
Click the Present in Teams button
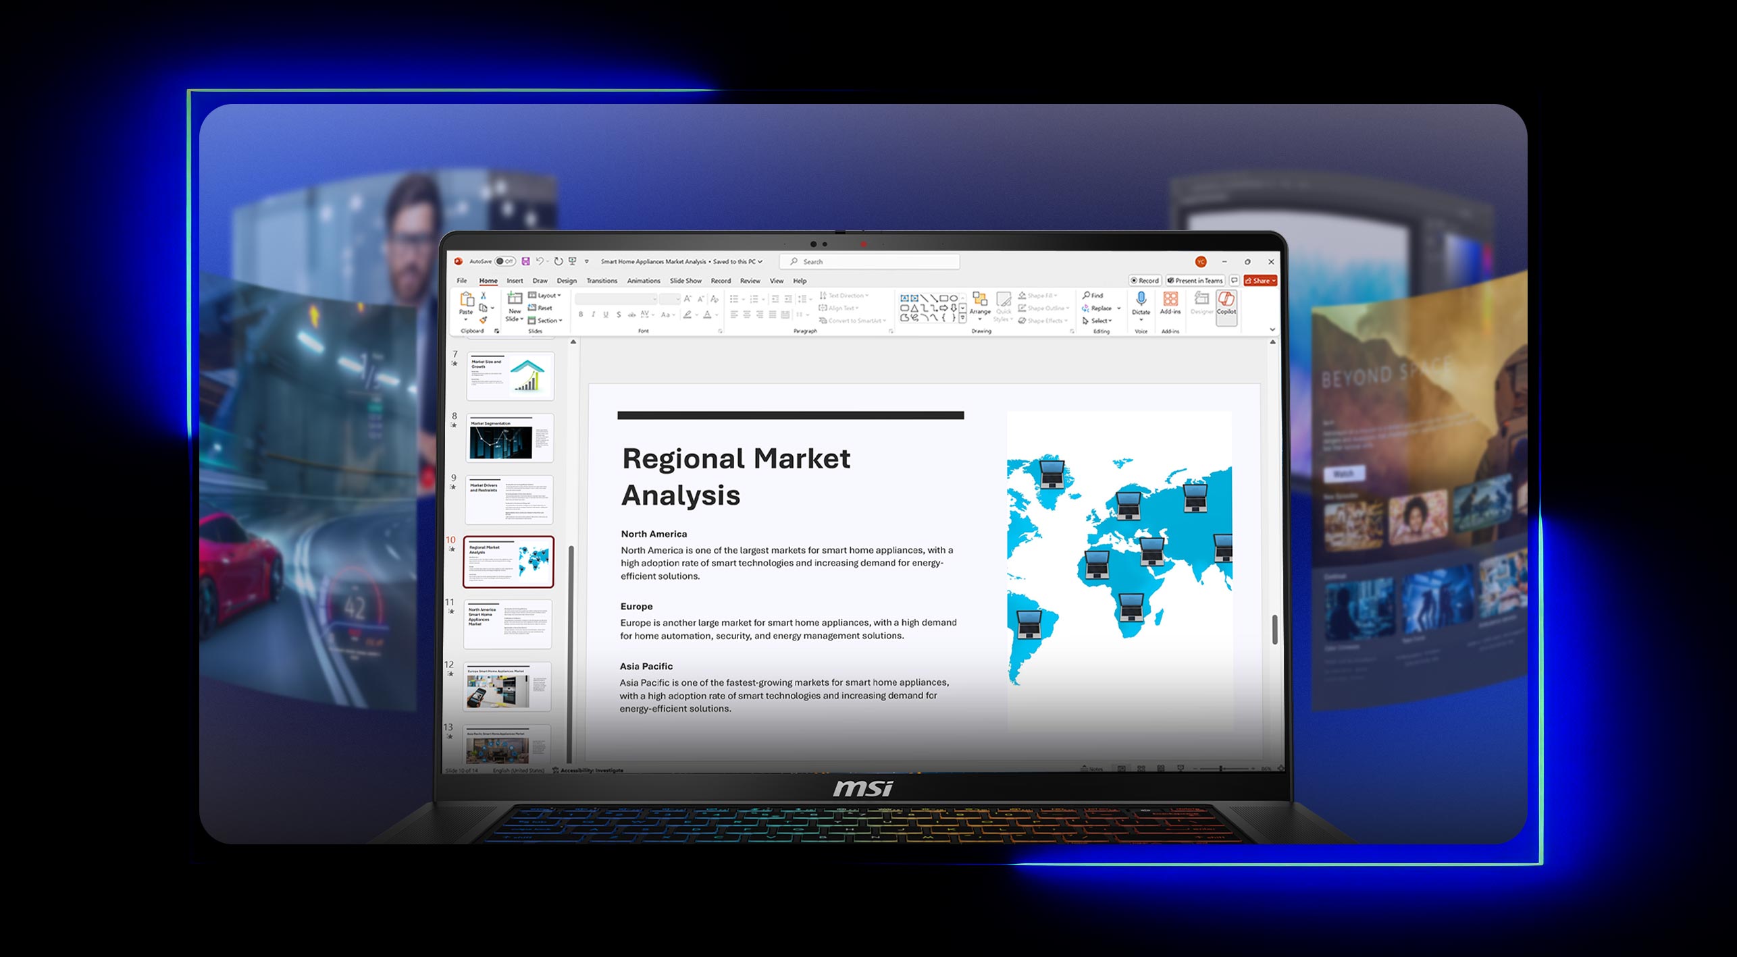tap(1195, 281)
